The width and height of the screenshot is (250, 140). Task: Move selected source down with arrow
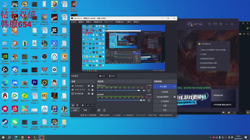click(92, 105)
